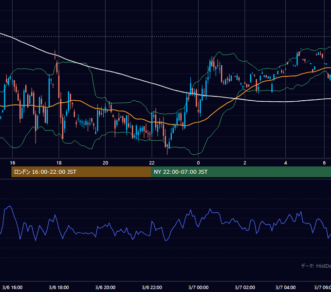Click hour label 2 on price chart axis
This screenshot has width=331, height=292.
[x=245, y=163]
